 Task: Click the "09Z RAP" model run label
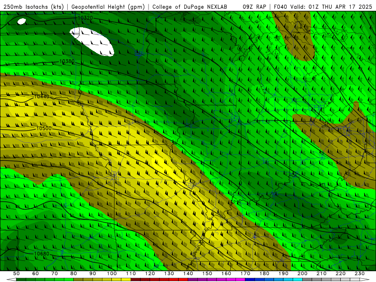pyautogui.click(x=254, y=7)
